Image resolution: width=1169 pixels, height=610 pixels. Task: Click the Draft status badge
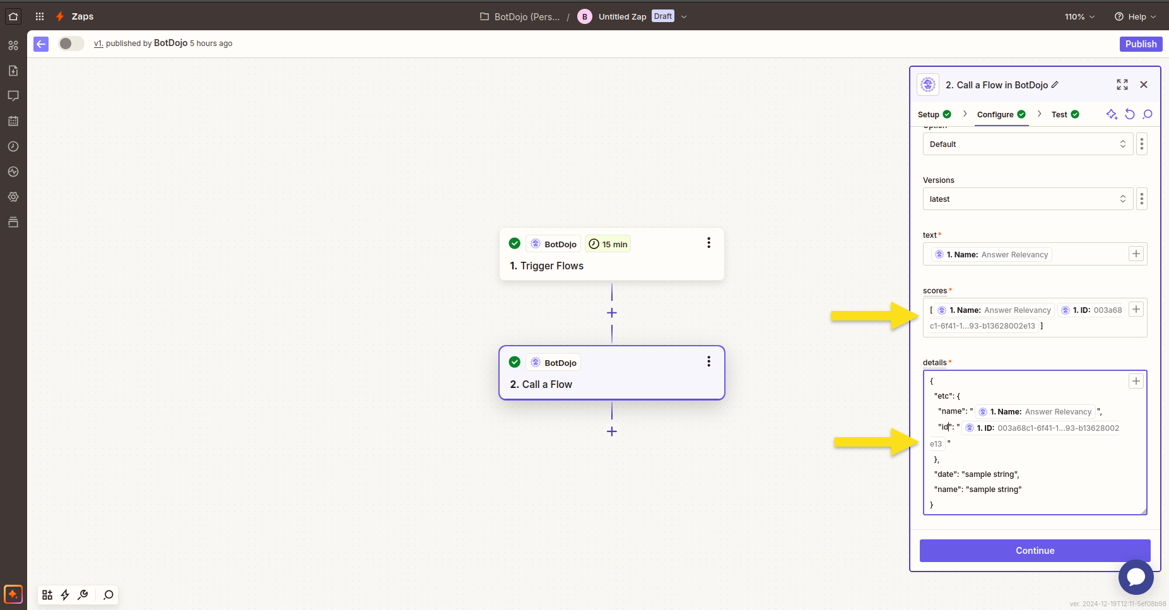click(x=662, y=16)
